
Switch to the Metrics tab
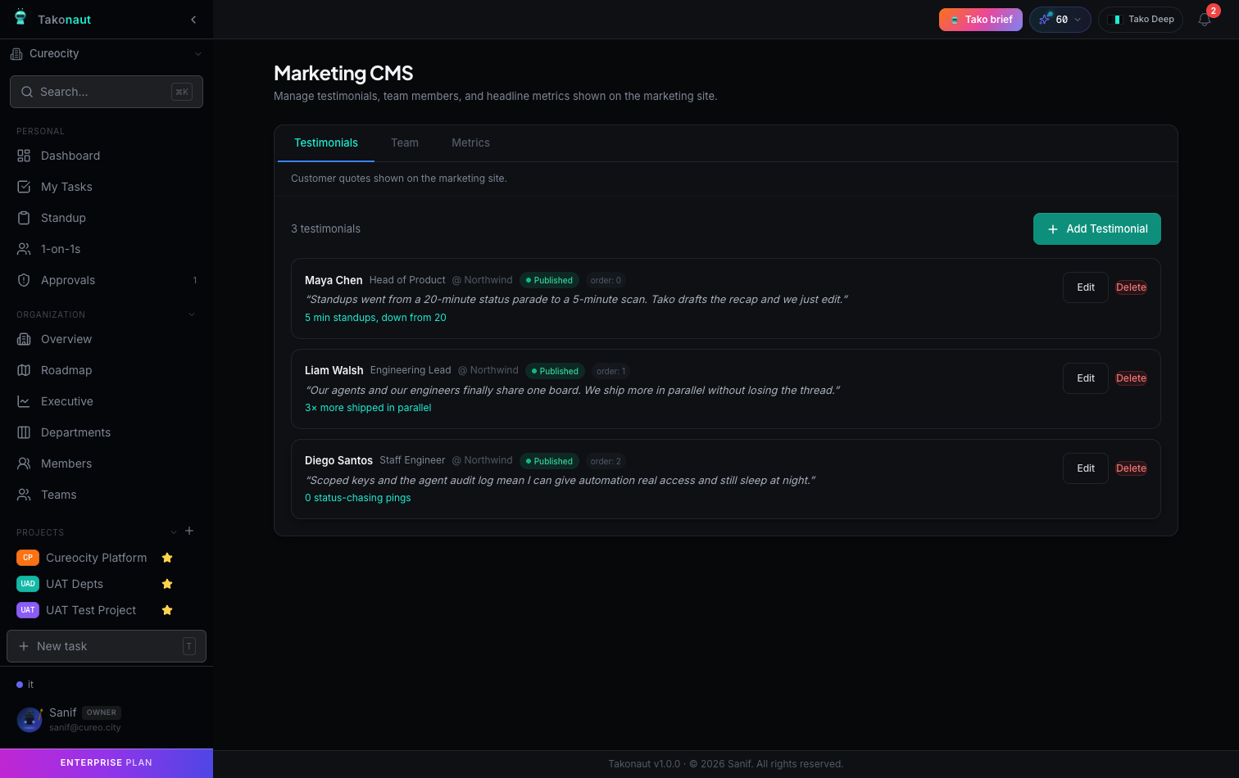point(470,142)
